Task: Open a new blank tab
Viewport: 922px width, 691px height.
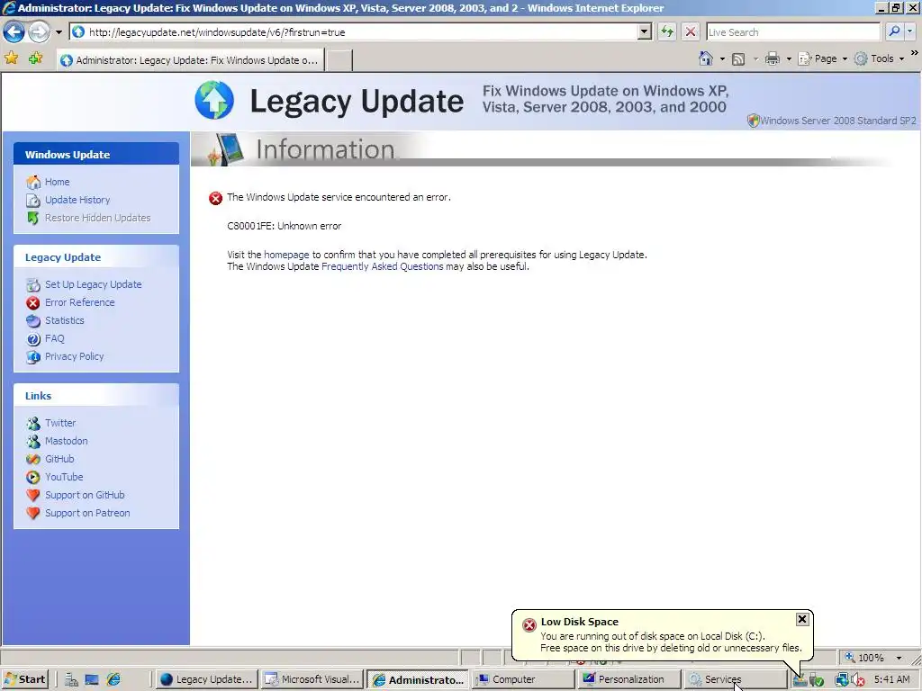Action: pyautogui.click(x=339, y=60)
